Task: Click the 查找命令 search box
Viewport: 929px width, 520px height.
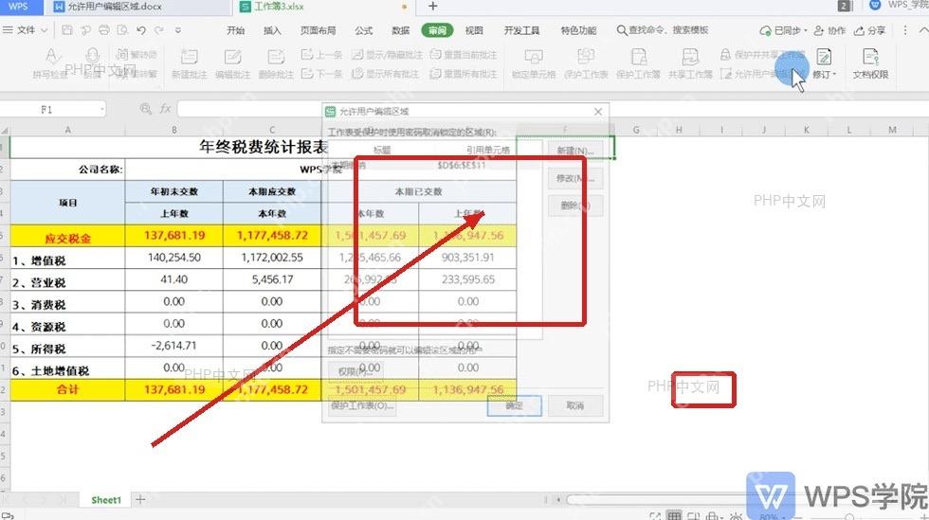Action: pyautogui.click(x=663, y=30)
